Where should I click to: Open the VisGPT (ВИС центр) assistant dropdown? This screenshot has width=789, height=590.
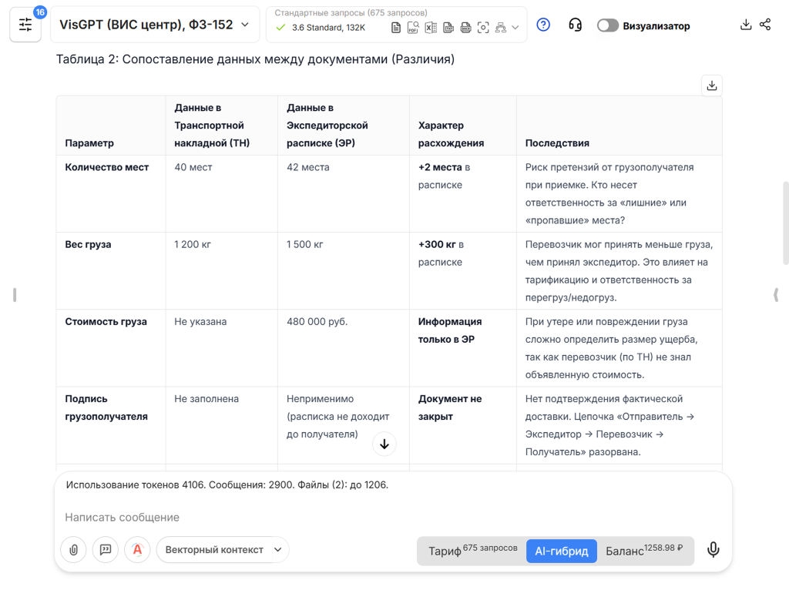[154, 25]
